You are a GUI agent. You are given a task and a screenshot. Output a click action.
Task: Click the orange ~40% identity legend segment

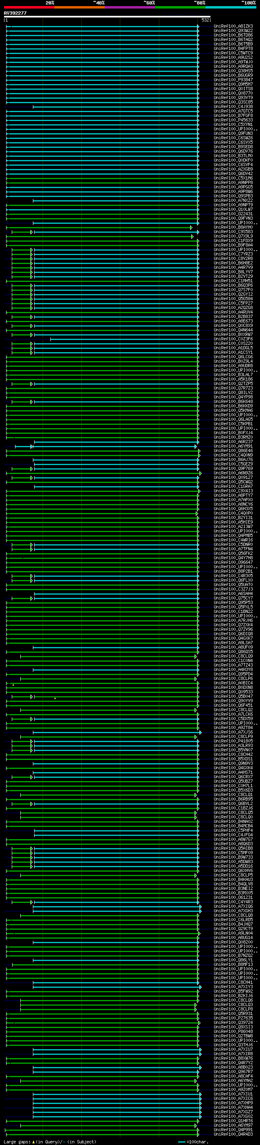[x=79, y=7]
